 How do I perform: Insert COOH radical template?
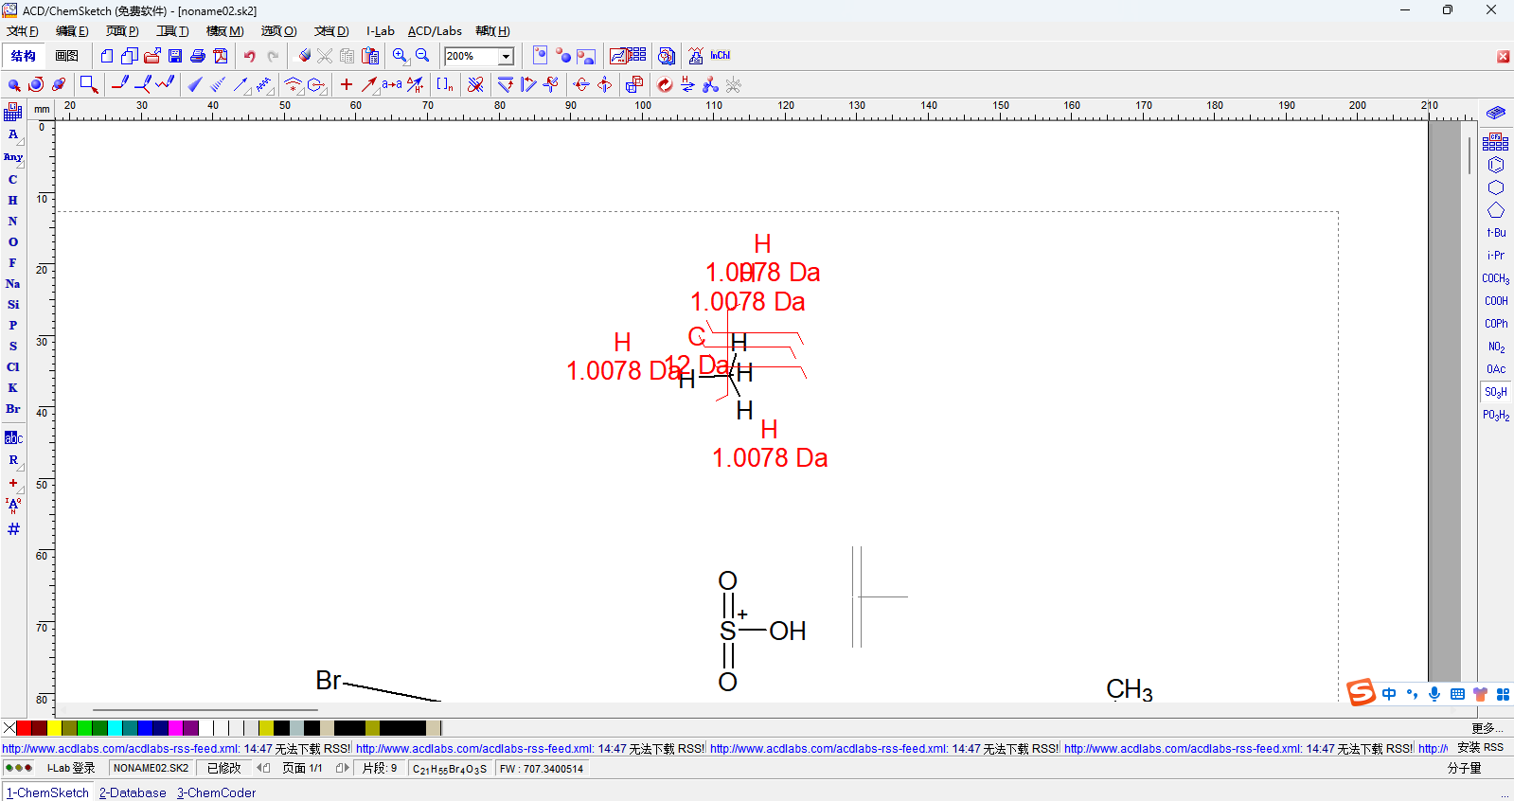pyautogui.click(x=1496, y=301)
